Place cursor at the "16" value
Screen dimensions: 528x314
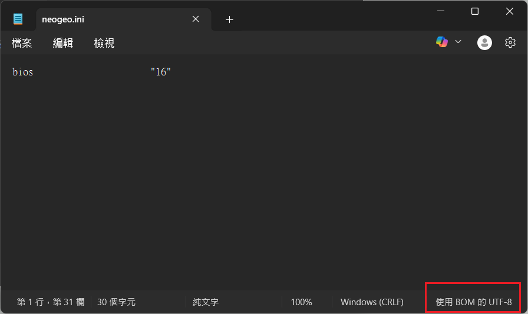[x=161, y=72]
